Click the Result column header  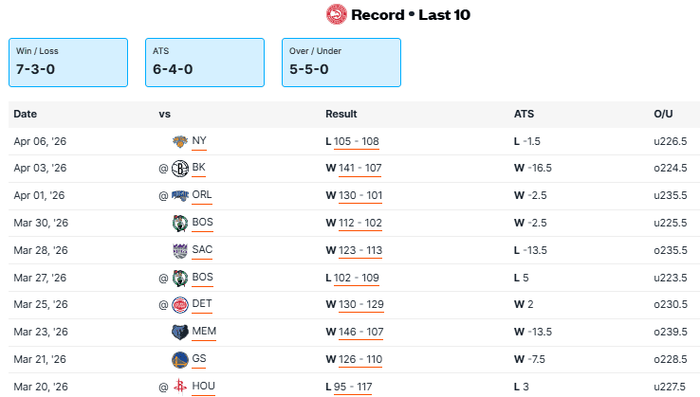[341, 114]
